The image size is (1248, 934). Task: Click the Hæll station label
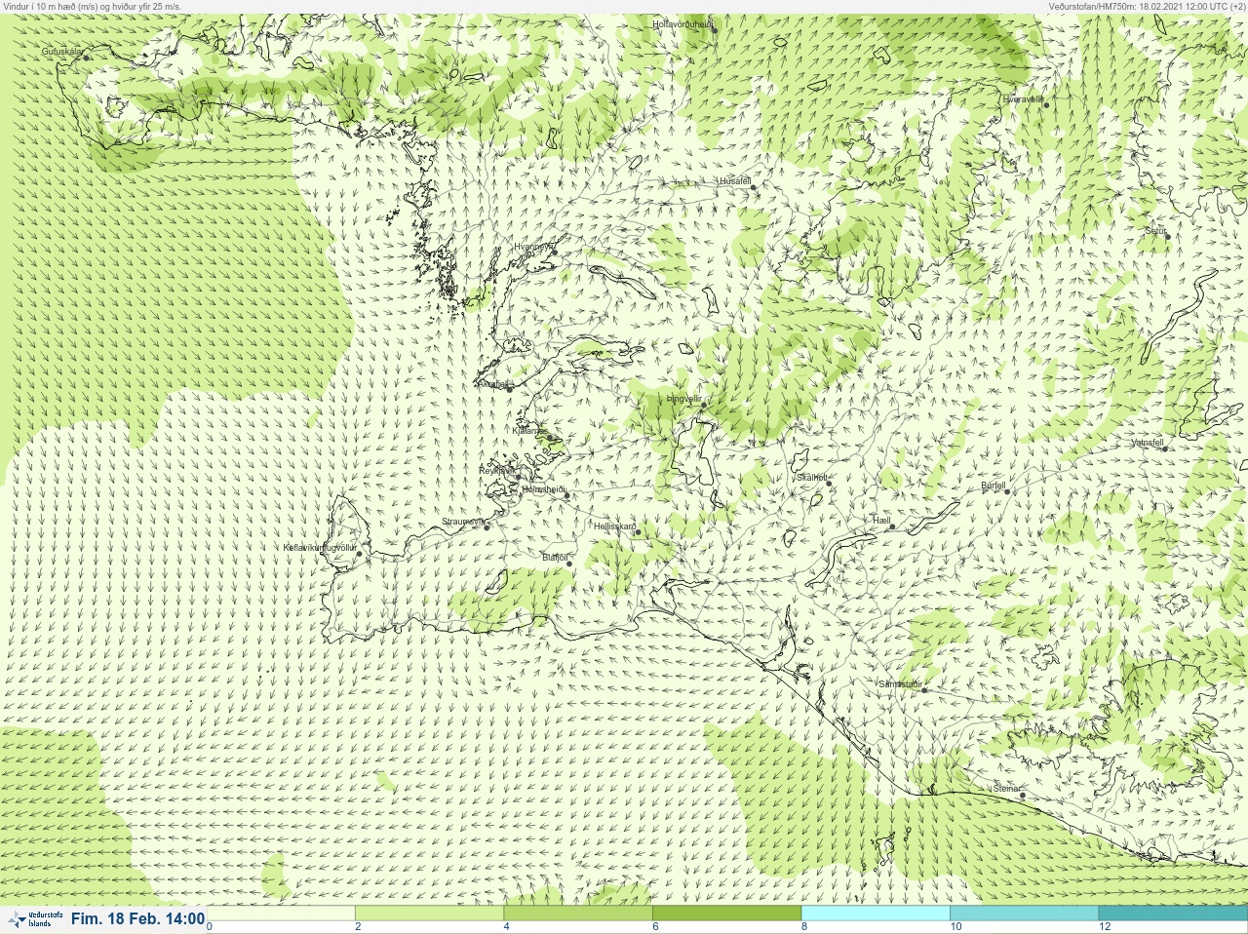click(881, 521)
